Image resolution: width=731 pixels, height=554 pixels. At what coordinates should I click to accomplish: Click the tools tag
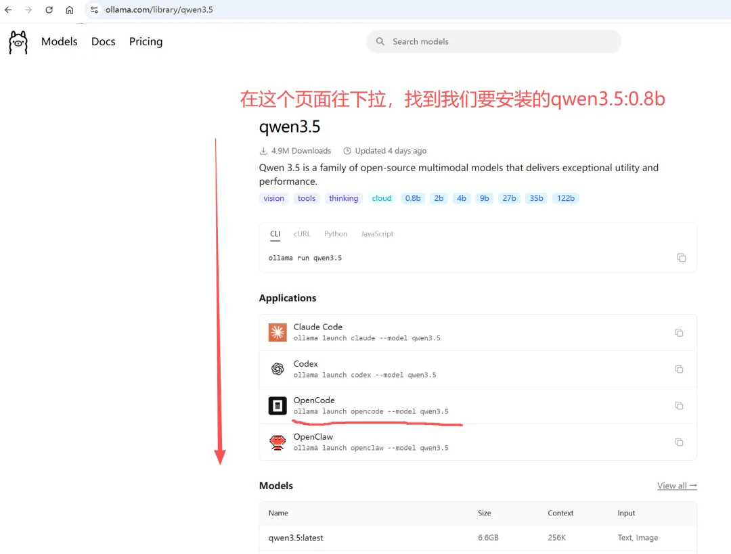point(307,198)
